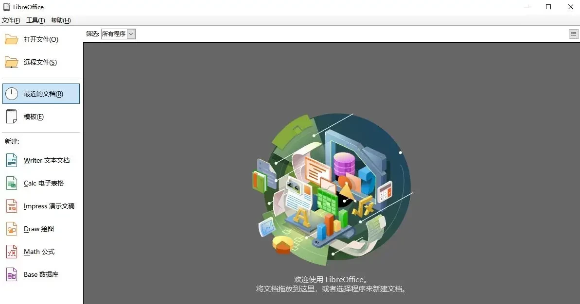The image size is (580, 304).
Task: Toggle the list view layout button
Action: (573, 34)
